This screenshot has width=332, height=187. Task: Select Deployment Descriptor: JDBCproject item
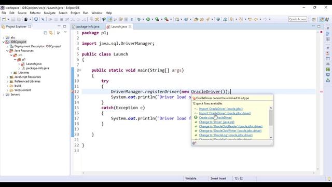[x=38, y=46]
